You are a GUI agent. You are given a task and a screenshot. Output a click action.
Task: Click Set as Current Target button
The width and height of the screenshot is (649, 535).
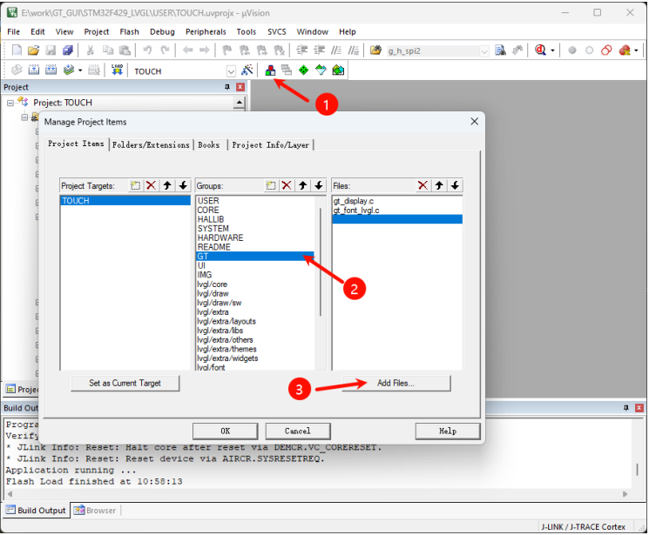coord(125,384)
